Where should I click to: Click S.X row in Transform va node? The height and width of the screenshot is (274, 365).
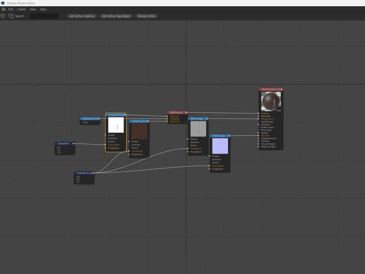pyautogui.click(x=78, y=177)
